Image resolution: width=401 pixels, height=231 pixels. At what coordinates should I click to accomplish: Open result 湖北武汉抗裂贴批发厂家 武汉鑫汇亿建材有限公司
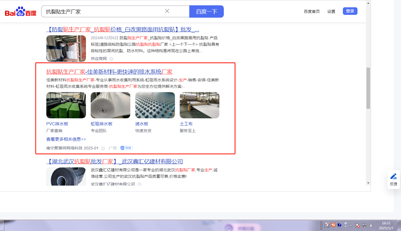click(115, 161)
